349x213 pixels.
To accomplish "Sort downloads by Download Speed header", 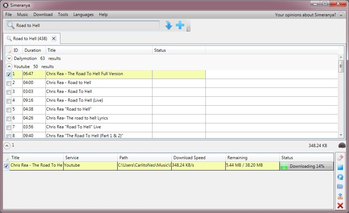I will [198, 158].
